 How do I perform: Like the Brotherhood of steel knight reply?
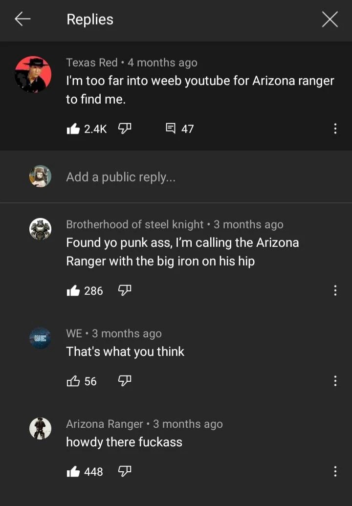pos(73,290)
